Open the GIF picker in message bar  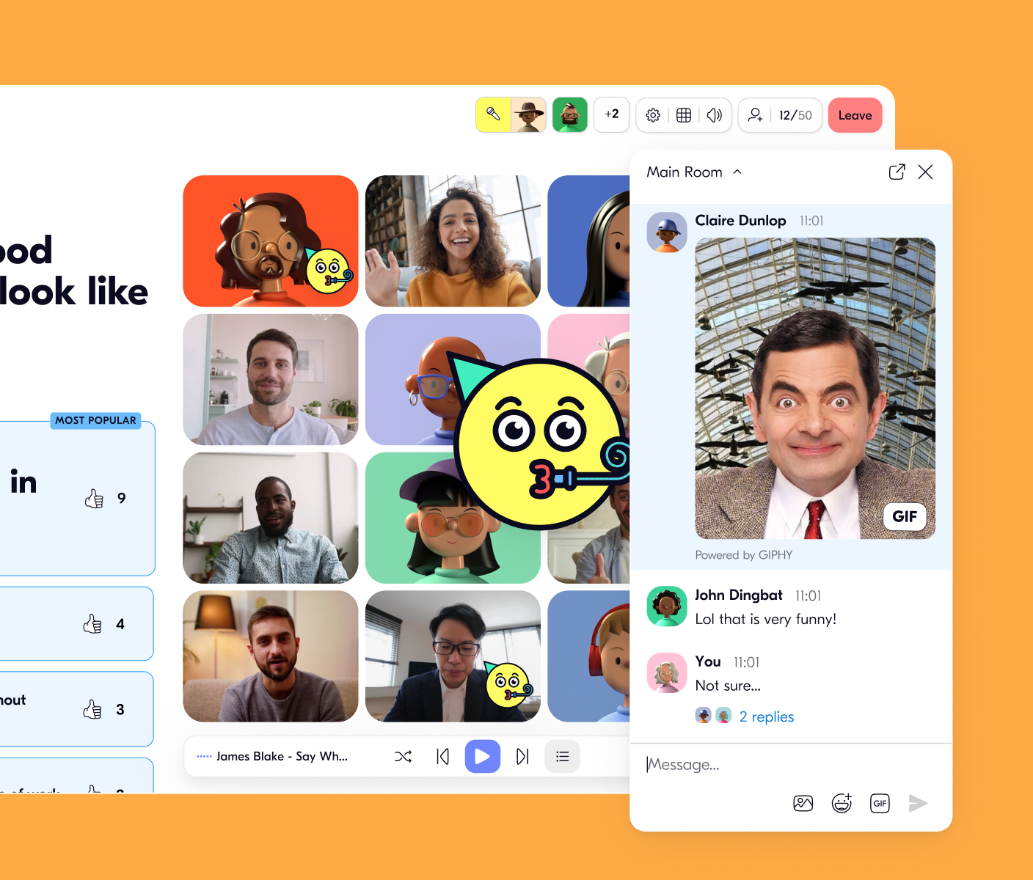[x=880, y=803]
